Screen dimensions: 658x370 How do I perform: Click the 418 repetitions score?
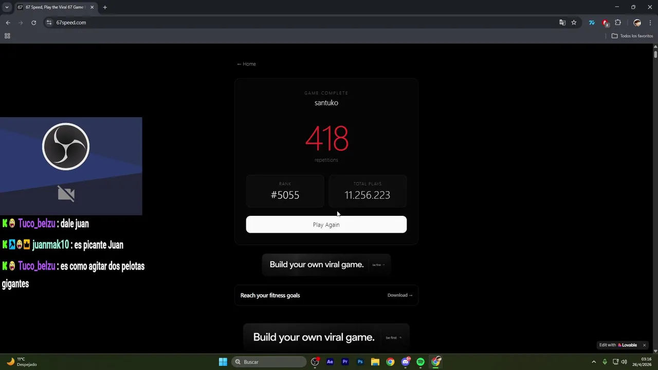tap(327, 139)
